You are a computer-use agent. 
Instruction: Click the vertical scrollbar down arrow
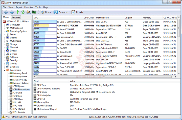pyautogui.click(x=179, y=74)
